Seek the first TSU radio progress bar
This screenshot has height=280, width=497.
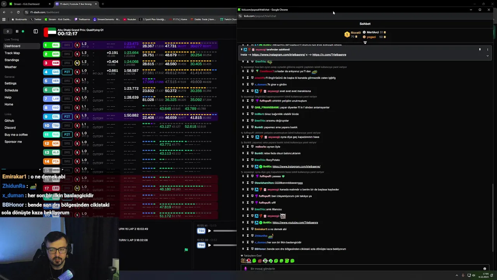coord(225,231)
